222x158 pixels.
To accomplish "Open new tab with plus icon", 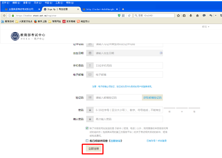I will [x=123, y=9].
